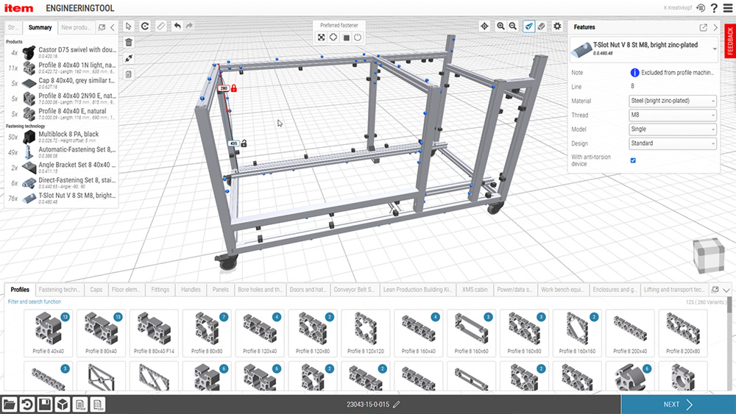Center the view with target icon
736x414 pixels.
pyautogui.click(x=484, y=26)
